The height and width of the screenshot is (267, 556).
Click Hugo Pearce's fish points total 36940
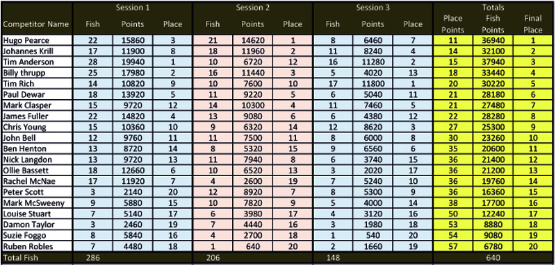[493, 40]
